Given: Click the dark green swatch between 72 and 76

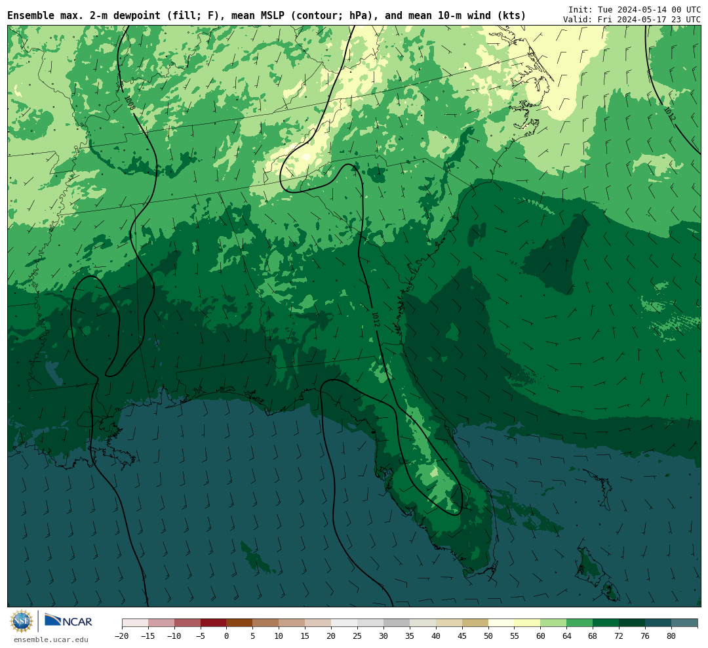Looking at the screenshot, I should (x=633, y=623).
